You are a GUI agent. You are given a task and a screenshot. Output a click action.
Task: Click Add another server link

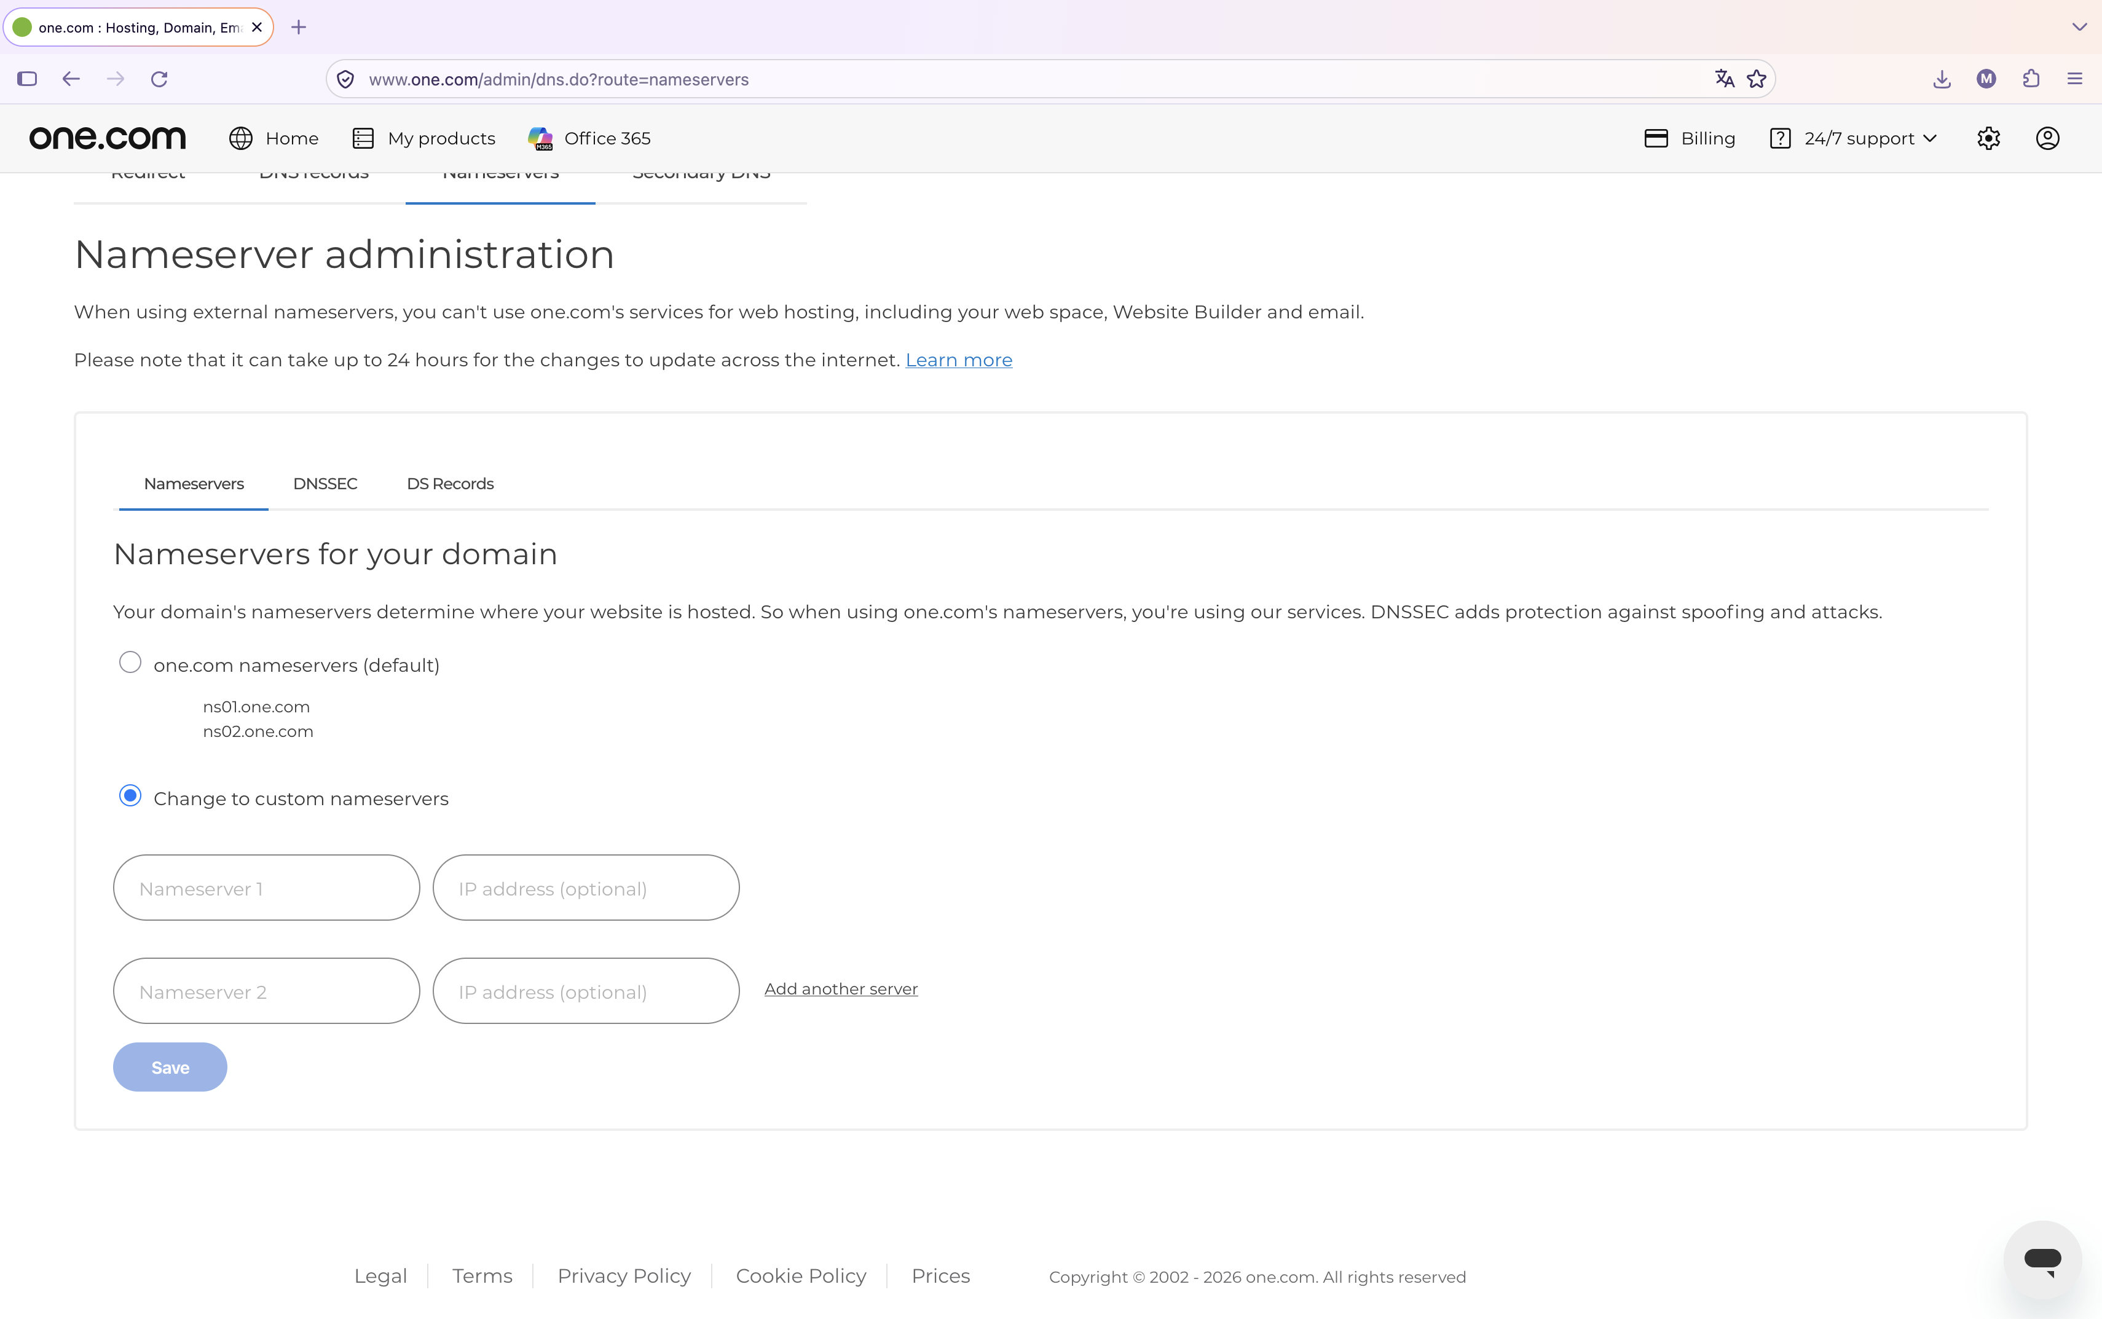click(x=841, y=988)
